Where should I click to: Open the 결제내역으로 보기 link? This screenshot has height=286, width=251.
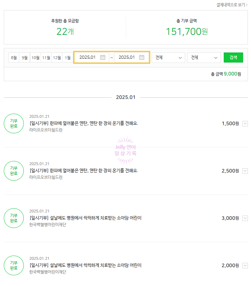click(232, 5)
